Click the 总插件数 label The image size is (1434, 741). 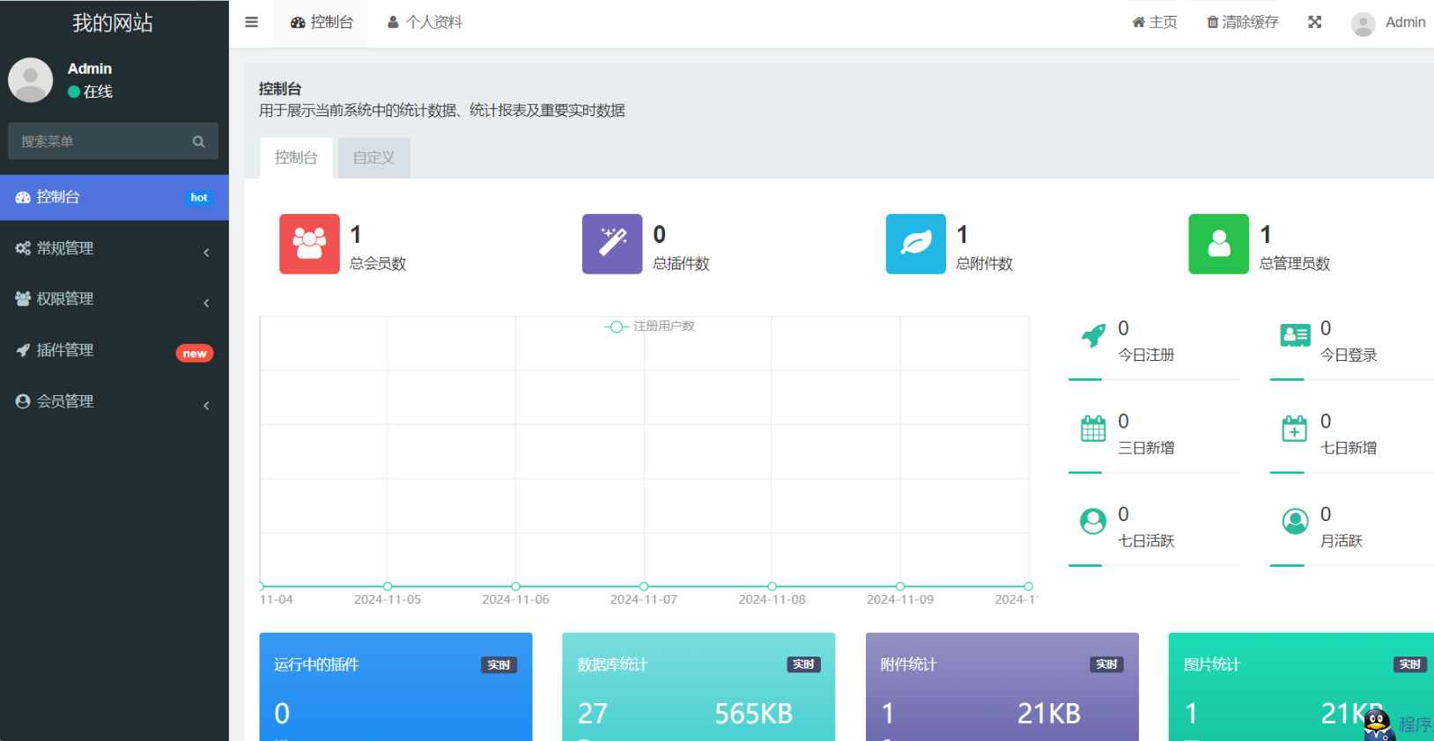[x=681, y=263]
